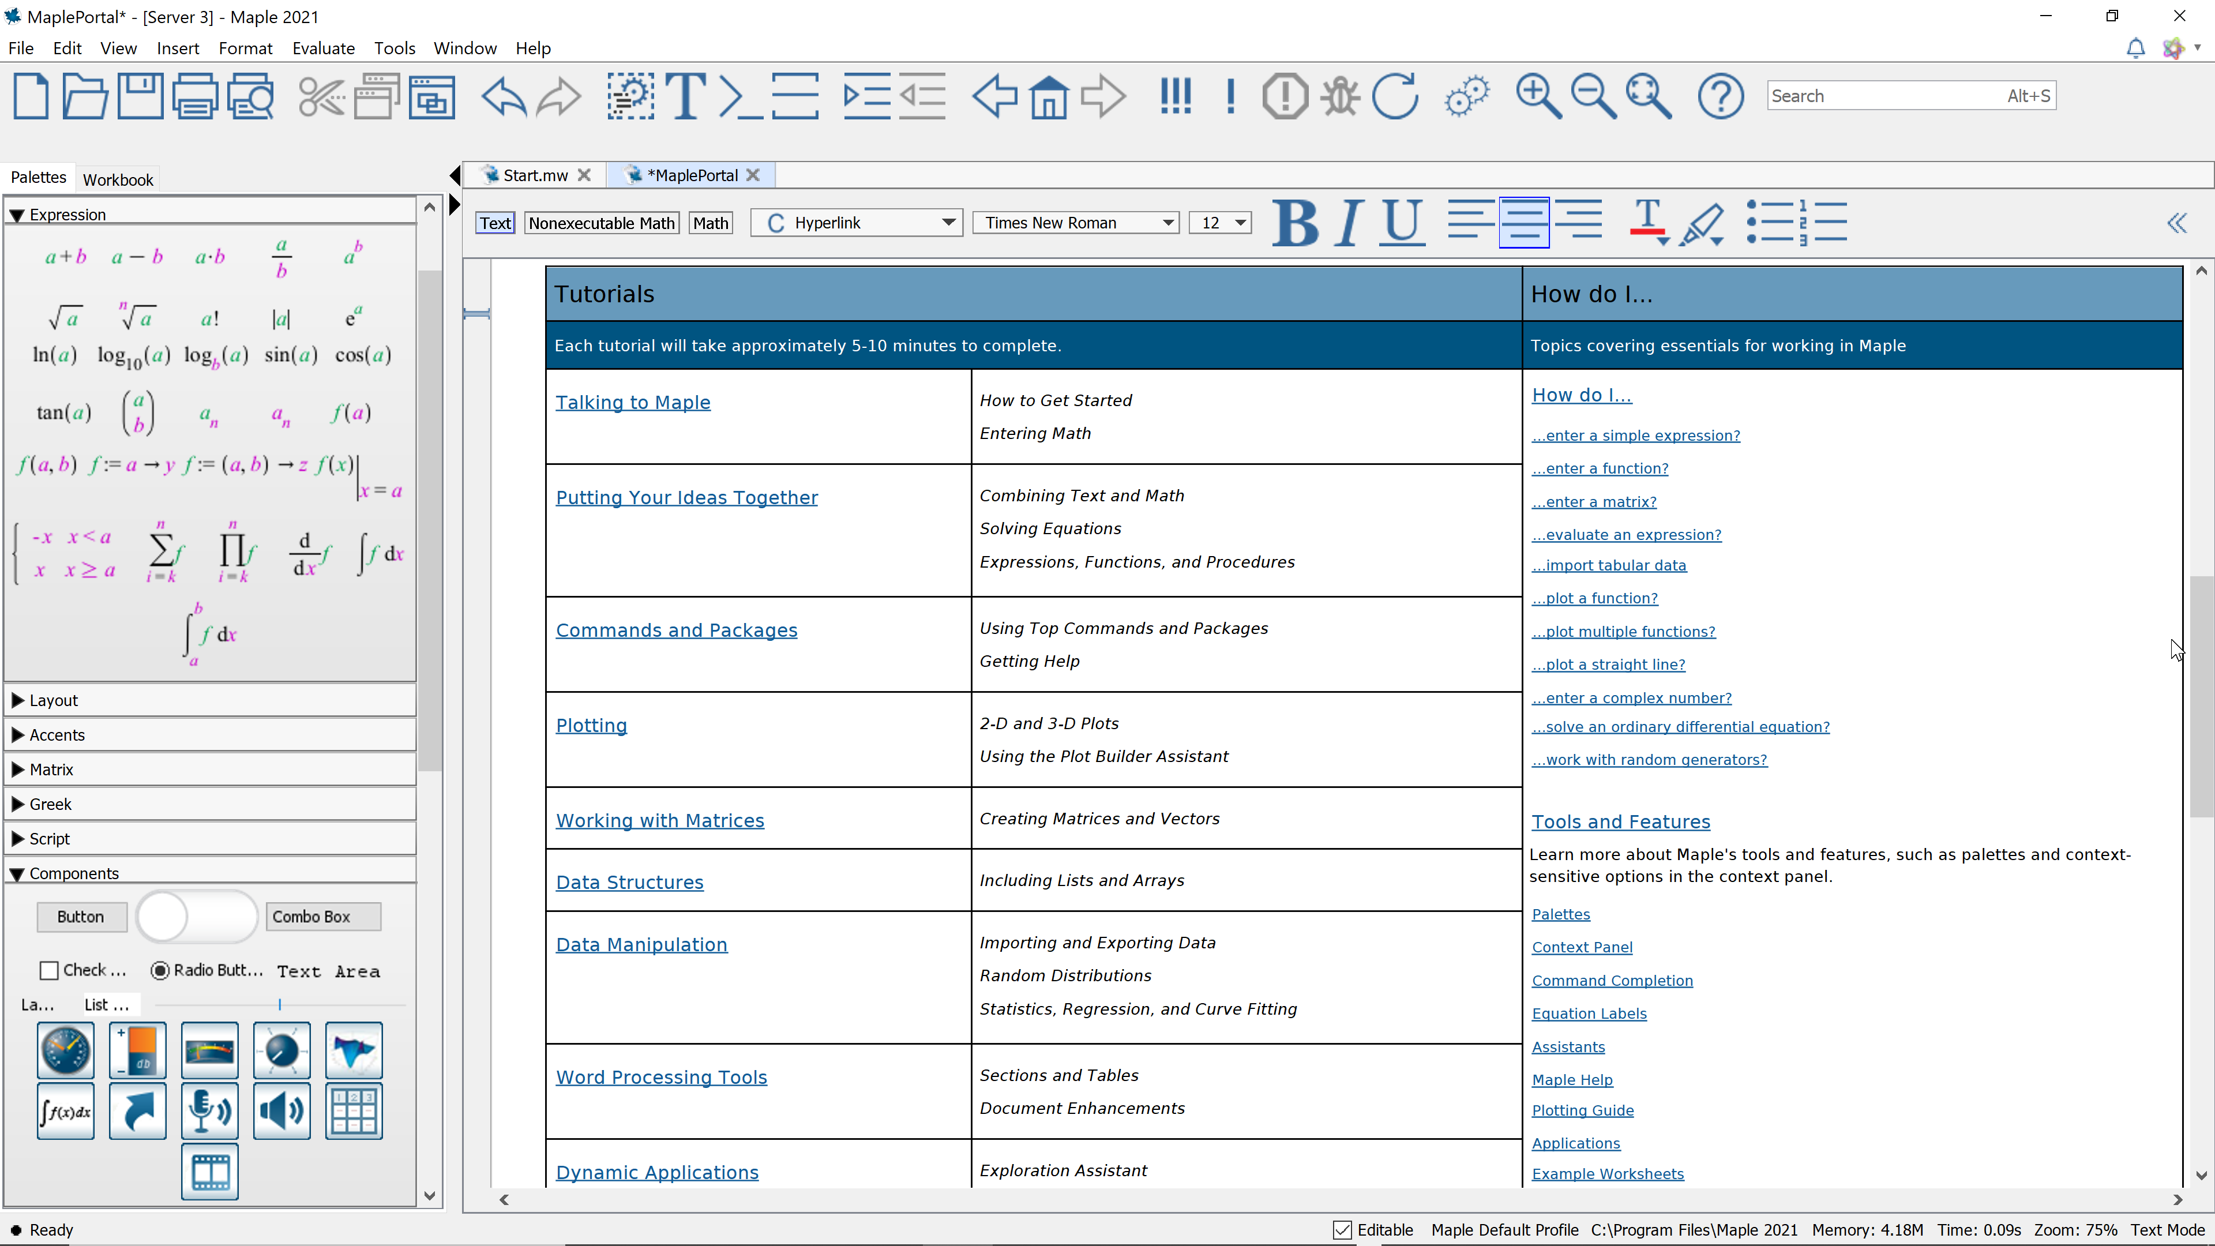Open the Talking to Maple tutorial link
This screenshot has width=2215, height=1246.
(x=633, y=403)
